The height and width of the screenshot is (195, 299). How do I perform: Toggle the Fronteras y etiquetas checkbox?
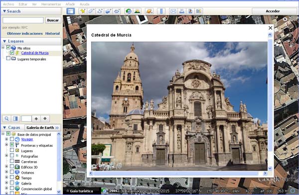[x=12, y=145]
